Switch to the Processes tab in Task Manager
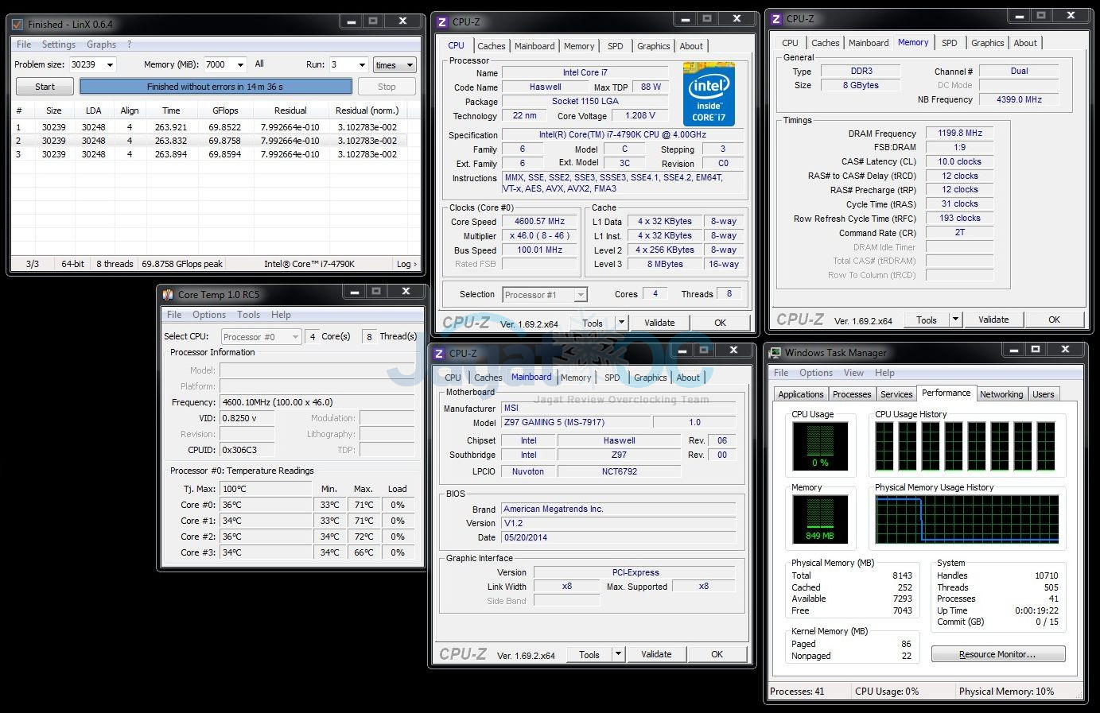The image size is (1100, 713). (851, 394)
